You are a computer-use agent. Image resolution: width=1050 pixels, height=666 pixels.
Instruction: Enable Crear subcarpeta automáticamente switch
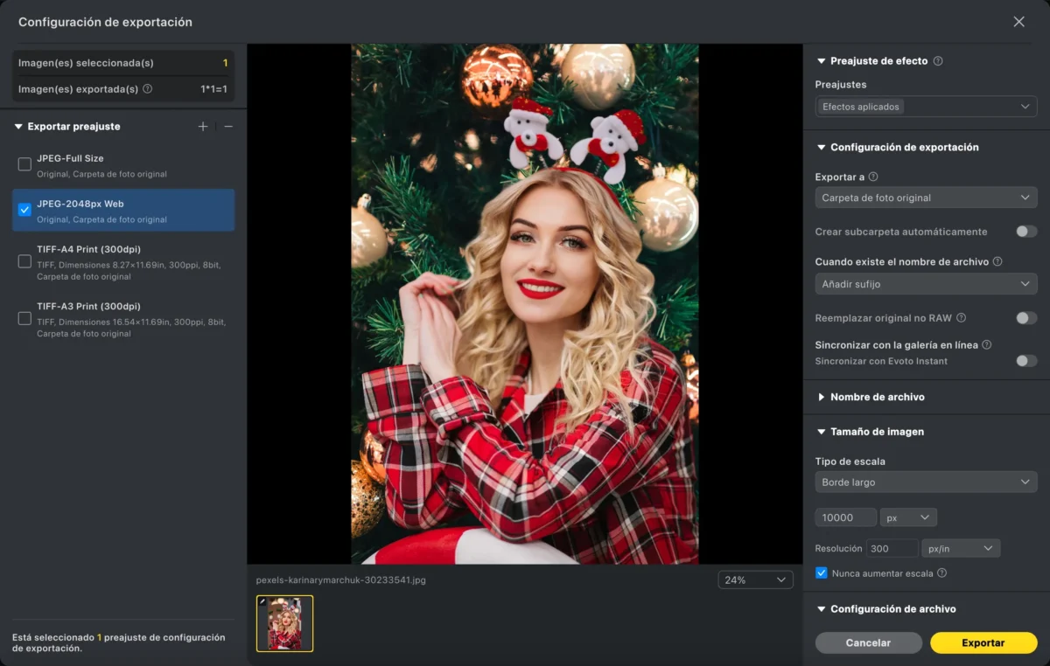(1025, 232)
